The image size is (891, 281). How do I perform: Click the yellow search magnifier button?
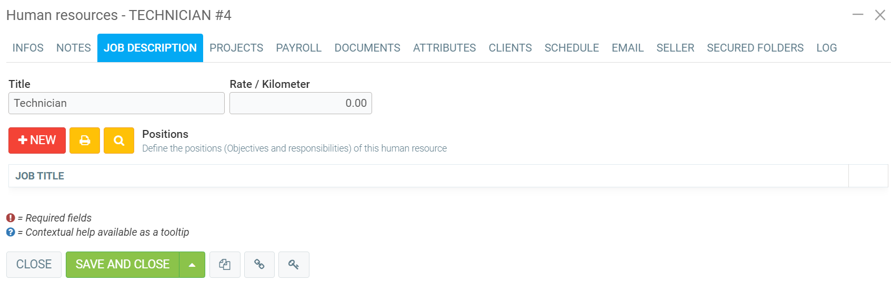pos(119,140)
